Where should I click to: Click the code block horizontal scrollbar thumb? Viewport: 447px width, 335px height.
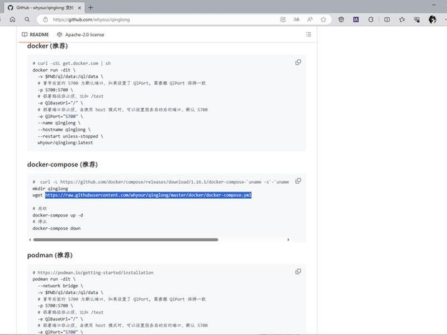click(126, 240)
